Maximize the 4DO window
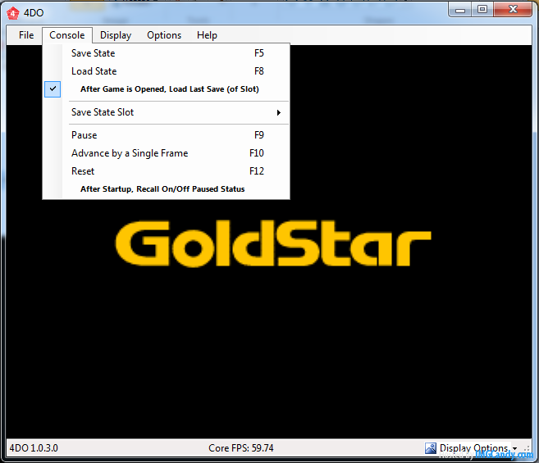Viewport: 539px width, 463px height. coord(482,10)
